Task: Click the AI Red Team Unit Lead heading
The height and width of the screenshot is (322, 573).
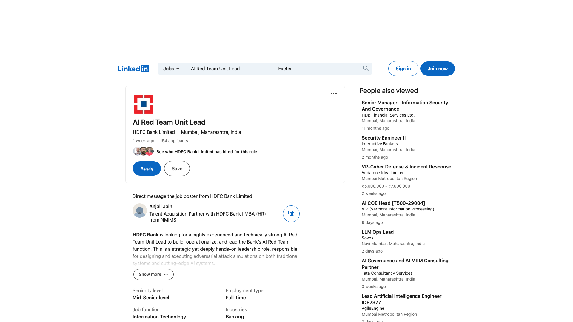Action: (x=169, y=122)
